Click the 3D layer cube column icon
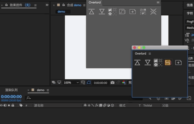 [112, 105]
